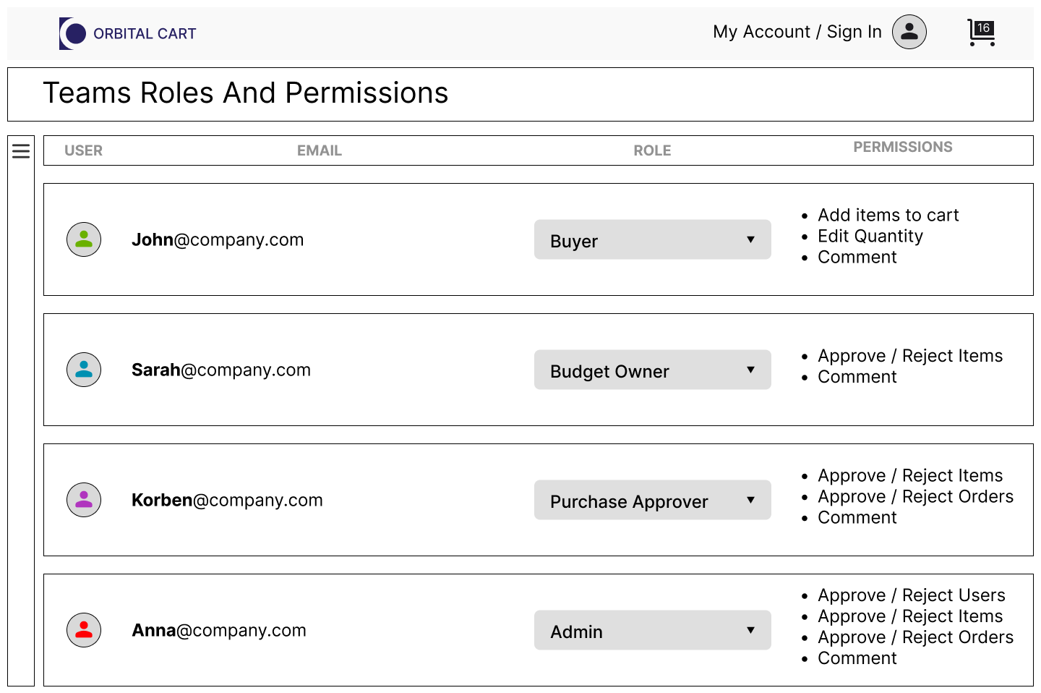The height and width of the screenshot is (693, 1041).
Task: Click the Orbital Cart logo icon
Action: coord(72,33)
